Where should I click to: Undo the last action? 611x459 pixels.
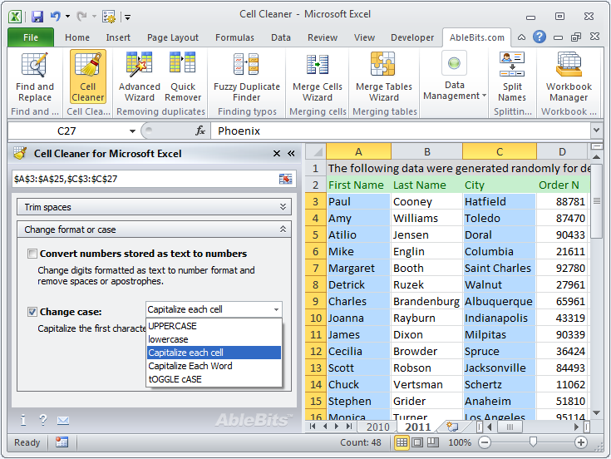click(56, 17)
